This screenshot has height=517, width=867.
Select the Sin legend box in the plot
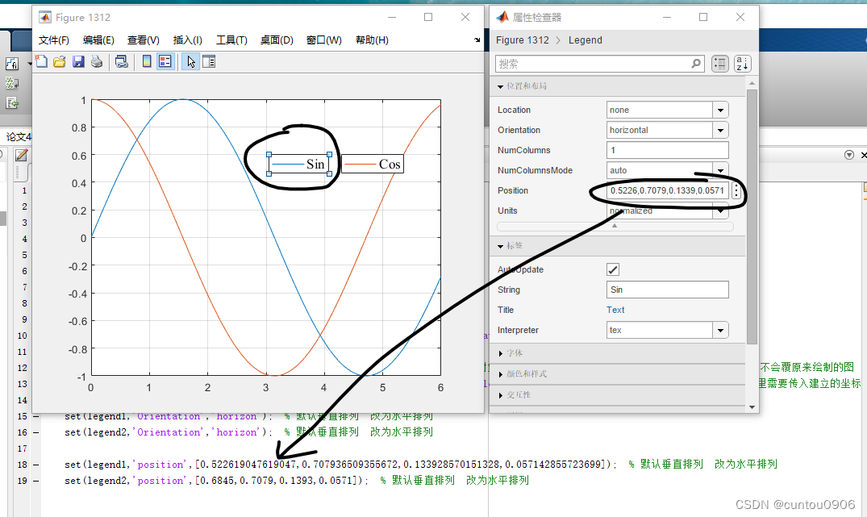pos(299,165)
